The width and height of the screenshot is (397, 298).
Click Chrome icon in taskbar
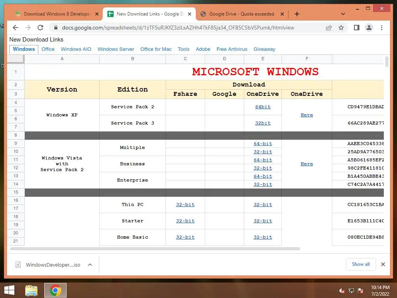(x=55, y=290)
